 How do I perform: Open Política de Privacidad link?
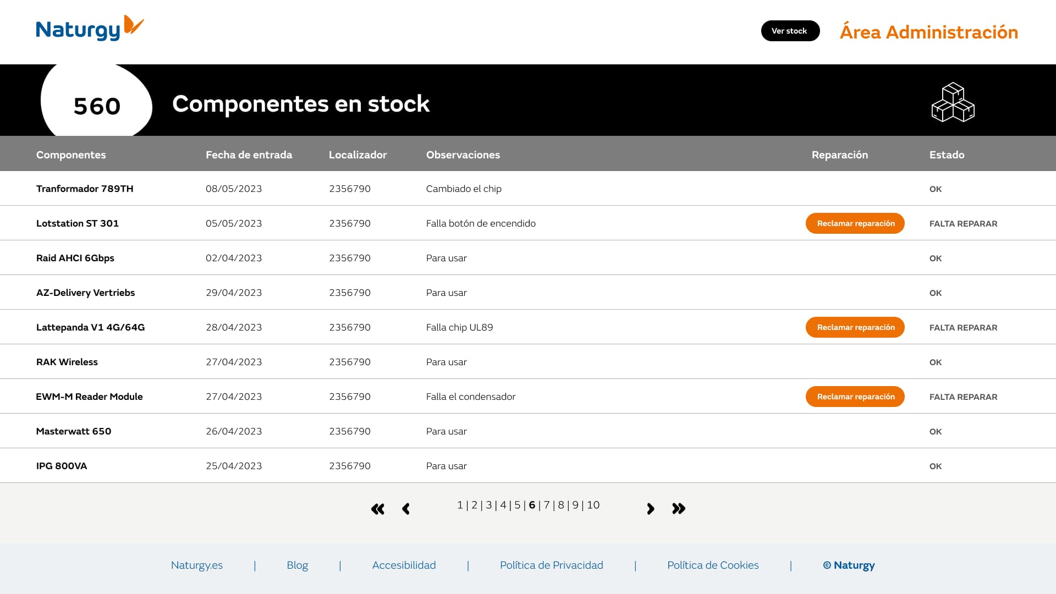[552, 565]
